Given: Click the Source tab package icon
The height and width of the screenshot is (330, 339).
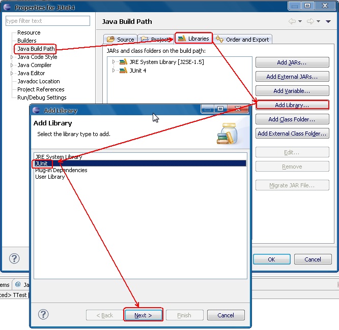Looking at the screenshot, I should point(110,39).
